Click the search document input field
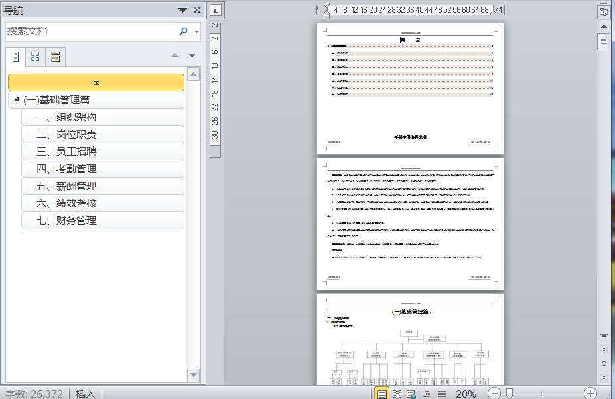The image size is (615, 399). [x=91, y=31]
